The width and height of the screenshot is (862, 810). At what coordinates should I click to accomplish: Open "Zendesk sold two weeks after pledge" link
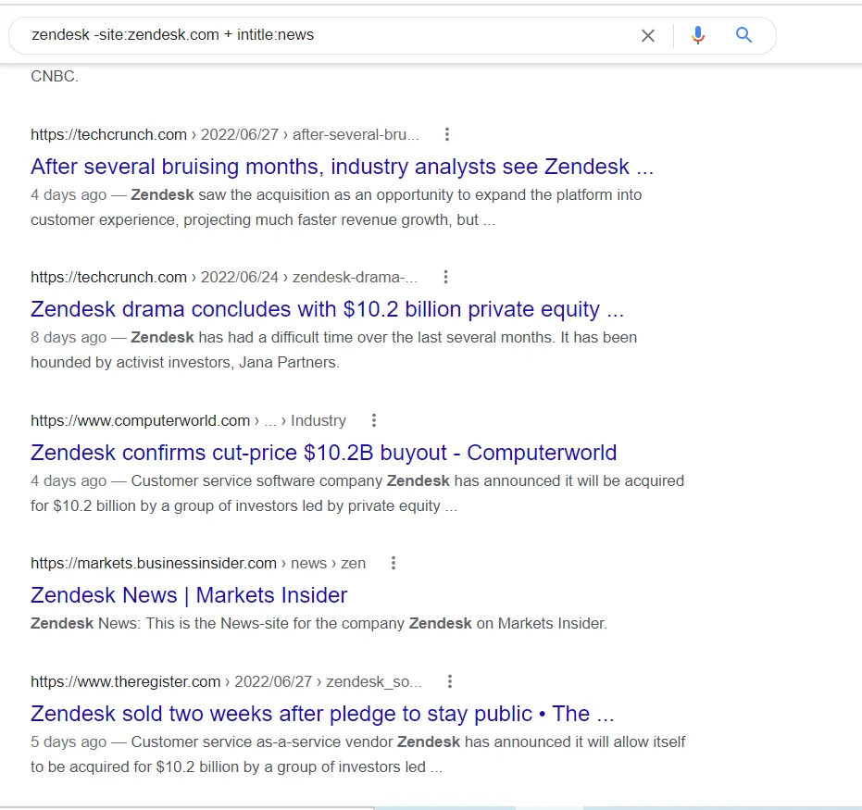coord(322,714)
